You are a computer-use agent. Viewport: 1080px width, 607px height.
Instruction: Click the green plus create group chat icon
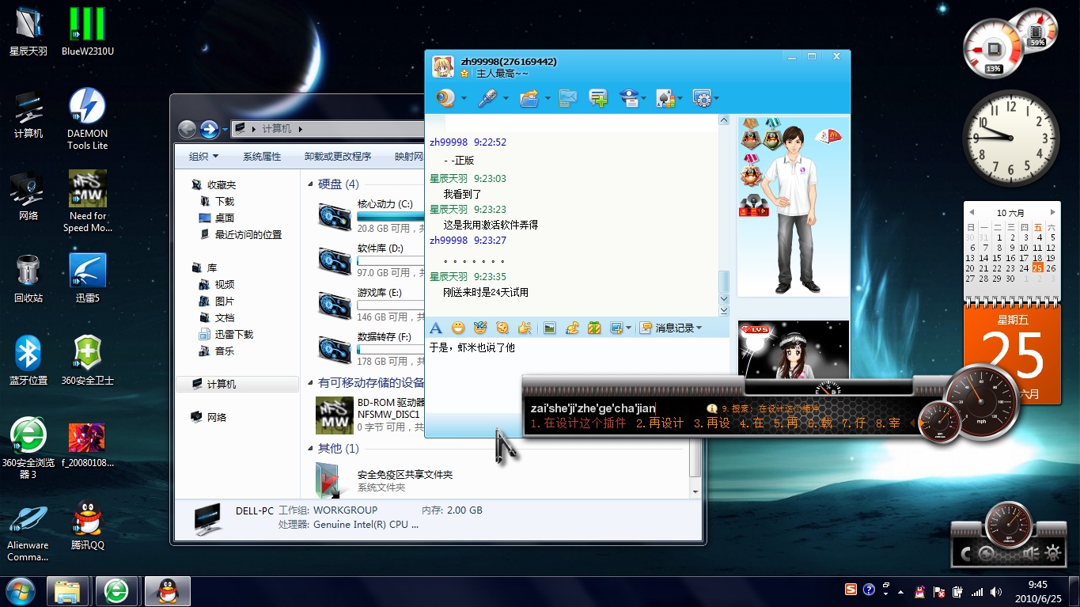(x=598, y=98)
